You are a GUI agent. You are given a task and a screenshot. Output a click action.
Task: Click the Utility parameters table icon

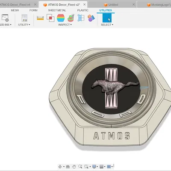(24, 18)
